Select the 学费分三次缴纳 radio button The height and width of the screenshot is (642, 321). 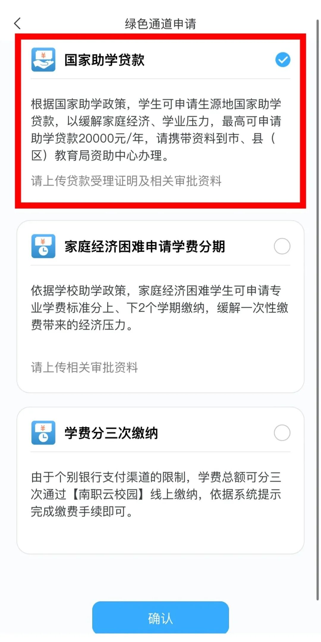point(282,432)
